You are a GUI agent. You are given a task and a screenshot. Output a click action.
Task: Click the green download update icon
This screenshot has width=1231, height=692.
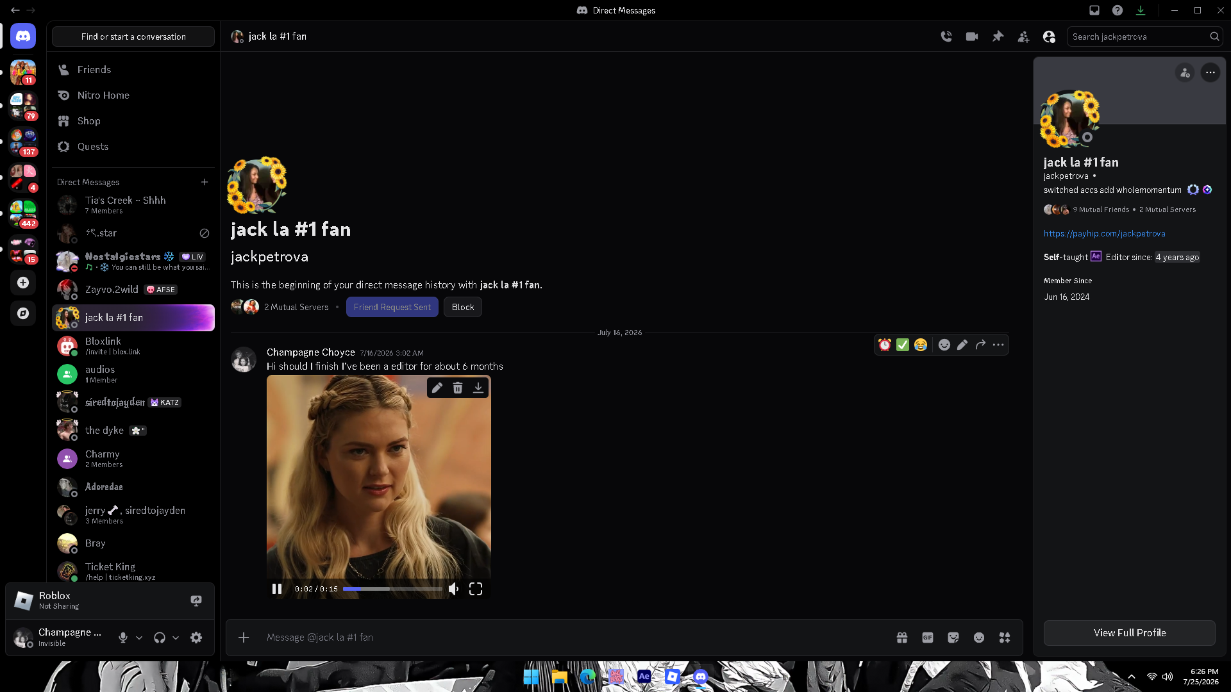1141,10
